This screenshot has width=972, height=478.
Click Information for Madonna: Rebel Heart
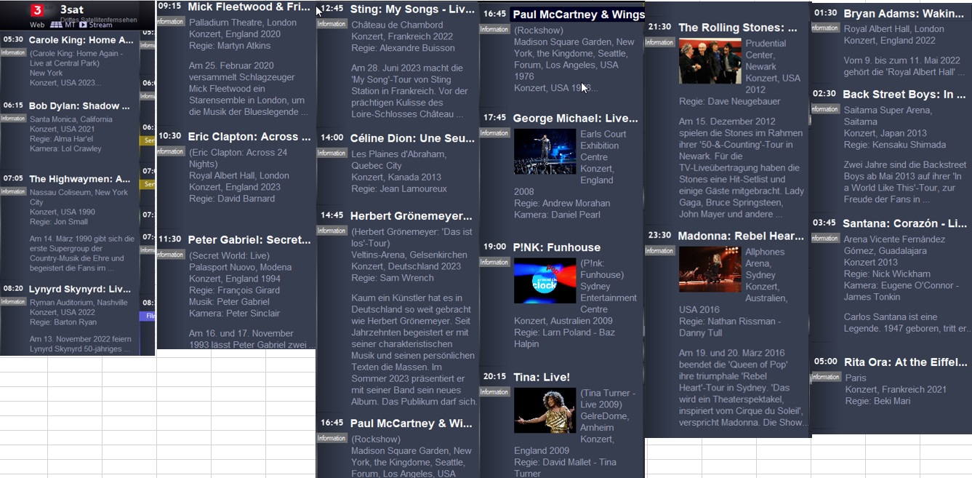659,251
